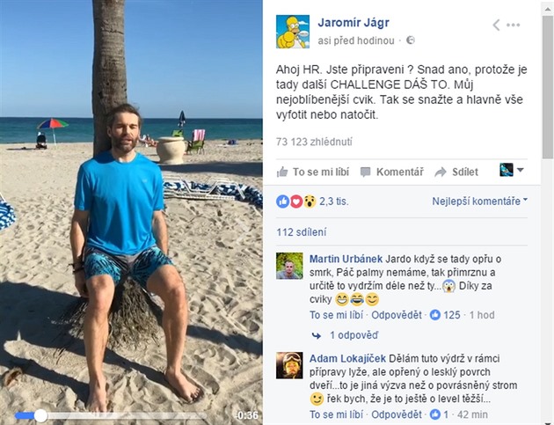
Task: Like Martin Urbánek's comment via 'To se mi líbí'
Action: (x=336, y=315)
